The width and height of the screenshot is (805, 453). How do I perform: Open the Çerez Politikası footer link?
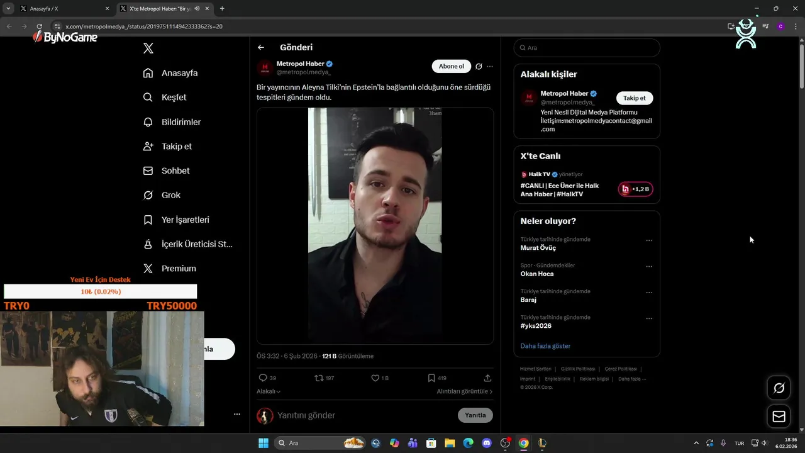pyautogui.click(x=621, y=369)
